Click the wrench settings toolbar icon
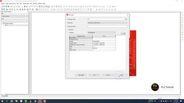184x103 pixels. (11, 7)
